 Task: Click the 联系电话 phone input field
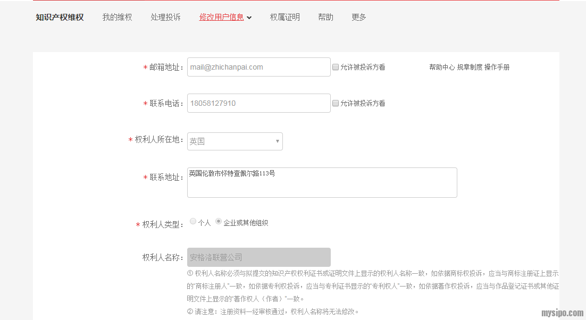coord(258,103)
